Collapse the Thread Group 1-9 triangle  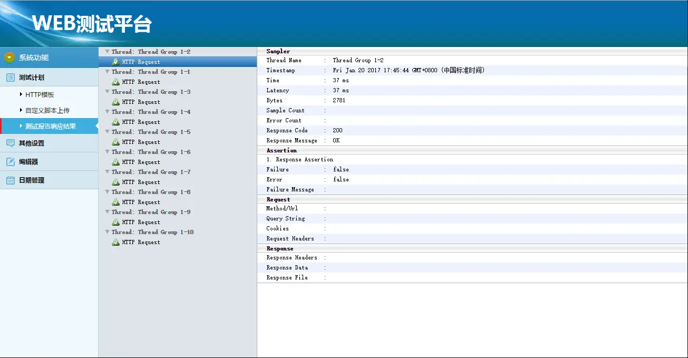click(x=107, y=212)
